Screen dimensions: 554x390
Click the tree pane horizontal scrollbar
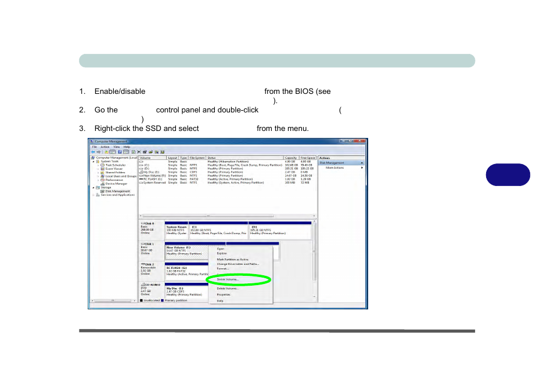(113, 301)
